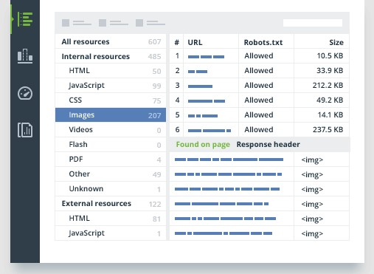Click the white search field in toolbar
Screen dimensions: 374x274
click(x=313, y=23)
